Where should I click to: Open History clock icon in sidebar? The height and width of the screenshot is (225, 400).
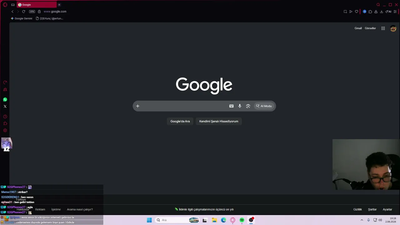pos(5,117)
